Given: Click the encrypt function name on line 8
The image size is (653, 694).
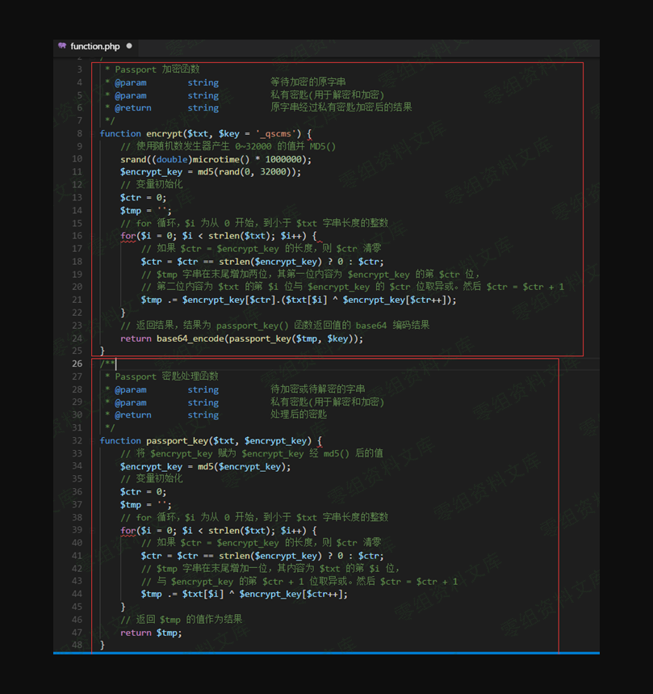Looking at the screenshot, I should [165, 133].
